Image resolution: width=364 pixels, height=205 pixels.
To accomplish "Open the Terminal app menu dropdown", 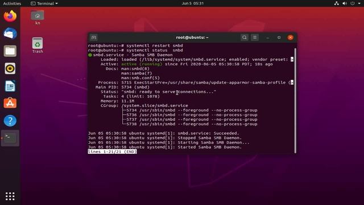I will point(44,3).
